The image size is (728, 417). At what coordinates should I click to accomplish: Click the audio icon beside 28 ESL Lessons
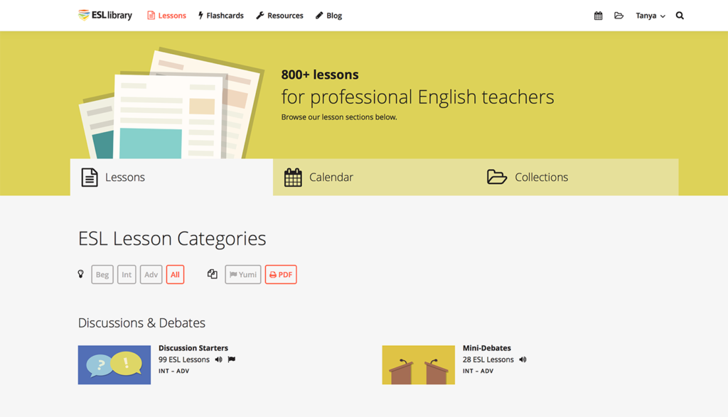point(523,359)
